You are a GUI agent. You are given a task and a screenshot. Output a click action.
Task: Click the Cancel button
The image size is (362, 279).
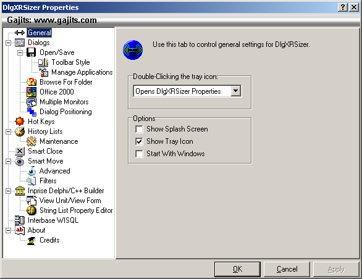[287, 269]
